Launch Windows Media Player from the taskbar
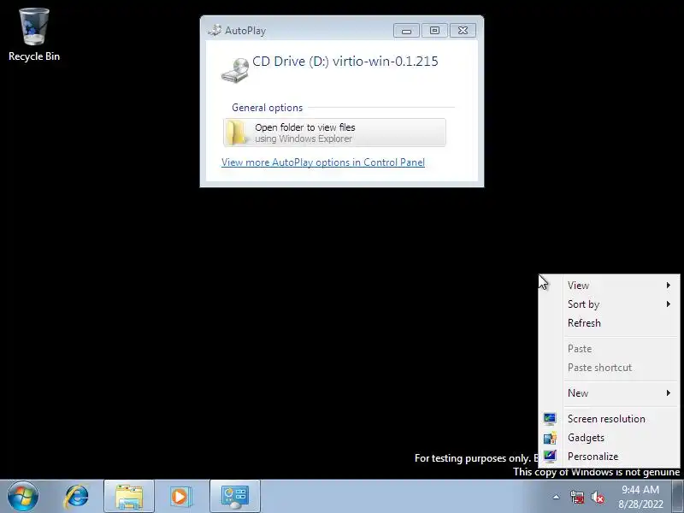 pyautogui.click(x=180, y=497)
